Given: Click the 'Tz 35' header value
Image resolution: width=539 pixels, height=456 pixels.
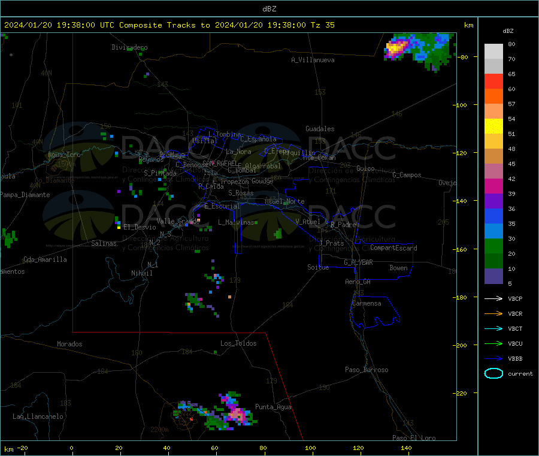Looking at the screenshot, I should coord(322,25).
